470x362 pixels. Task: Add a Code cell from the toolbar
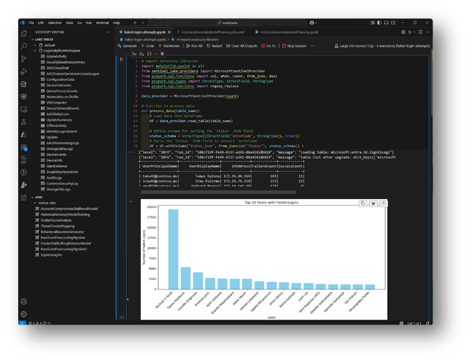pyautogui.click(x=147, y=46)
